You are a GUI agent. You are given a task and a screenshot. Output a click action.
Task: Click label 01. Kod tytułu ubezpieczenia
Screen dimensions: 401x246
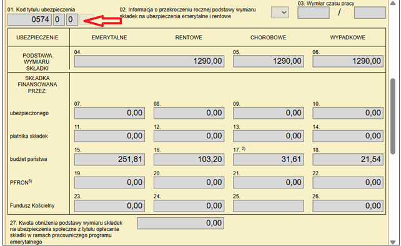[41, 10]
